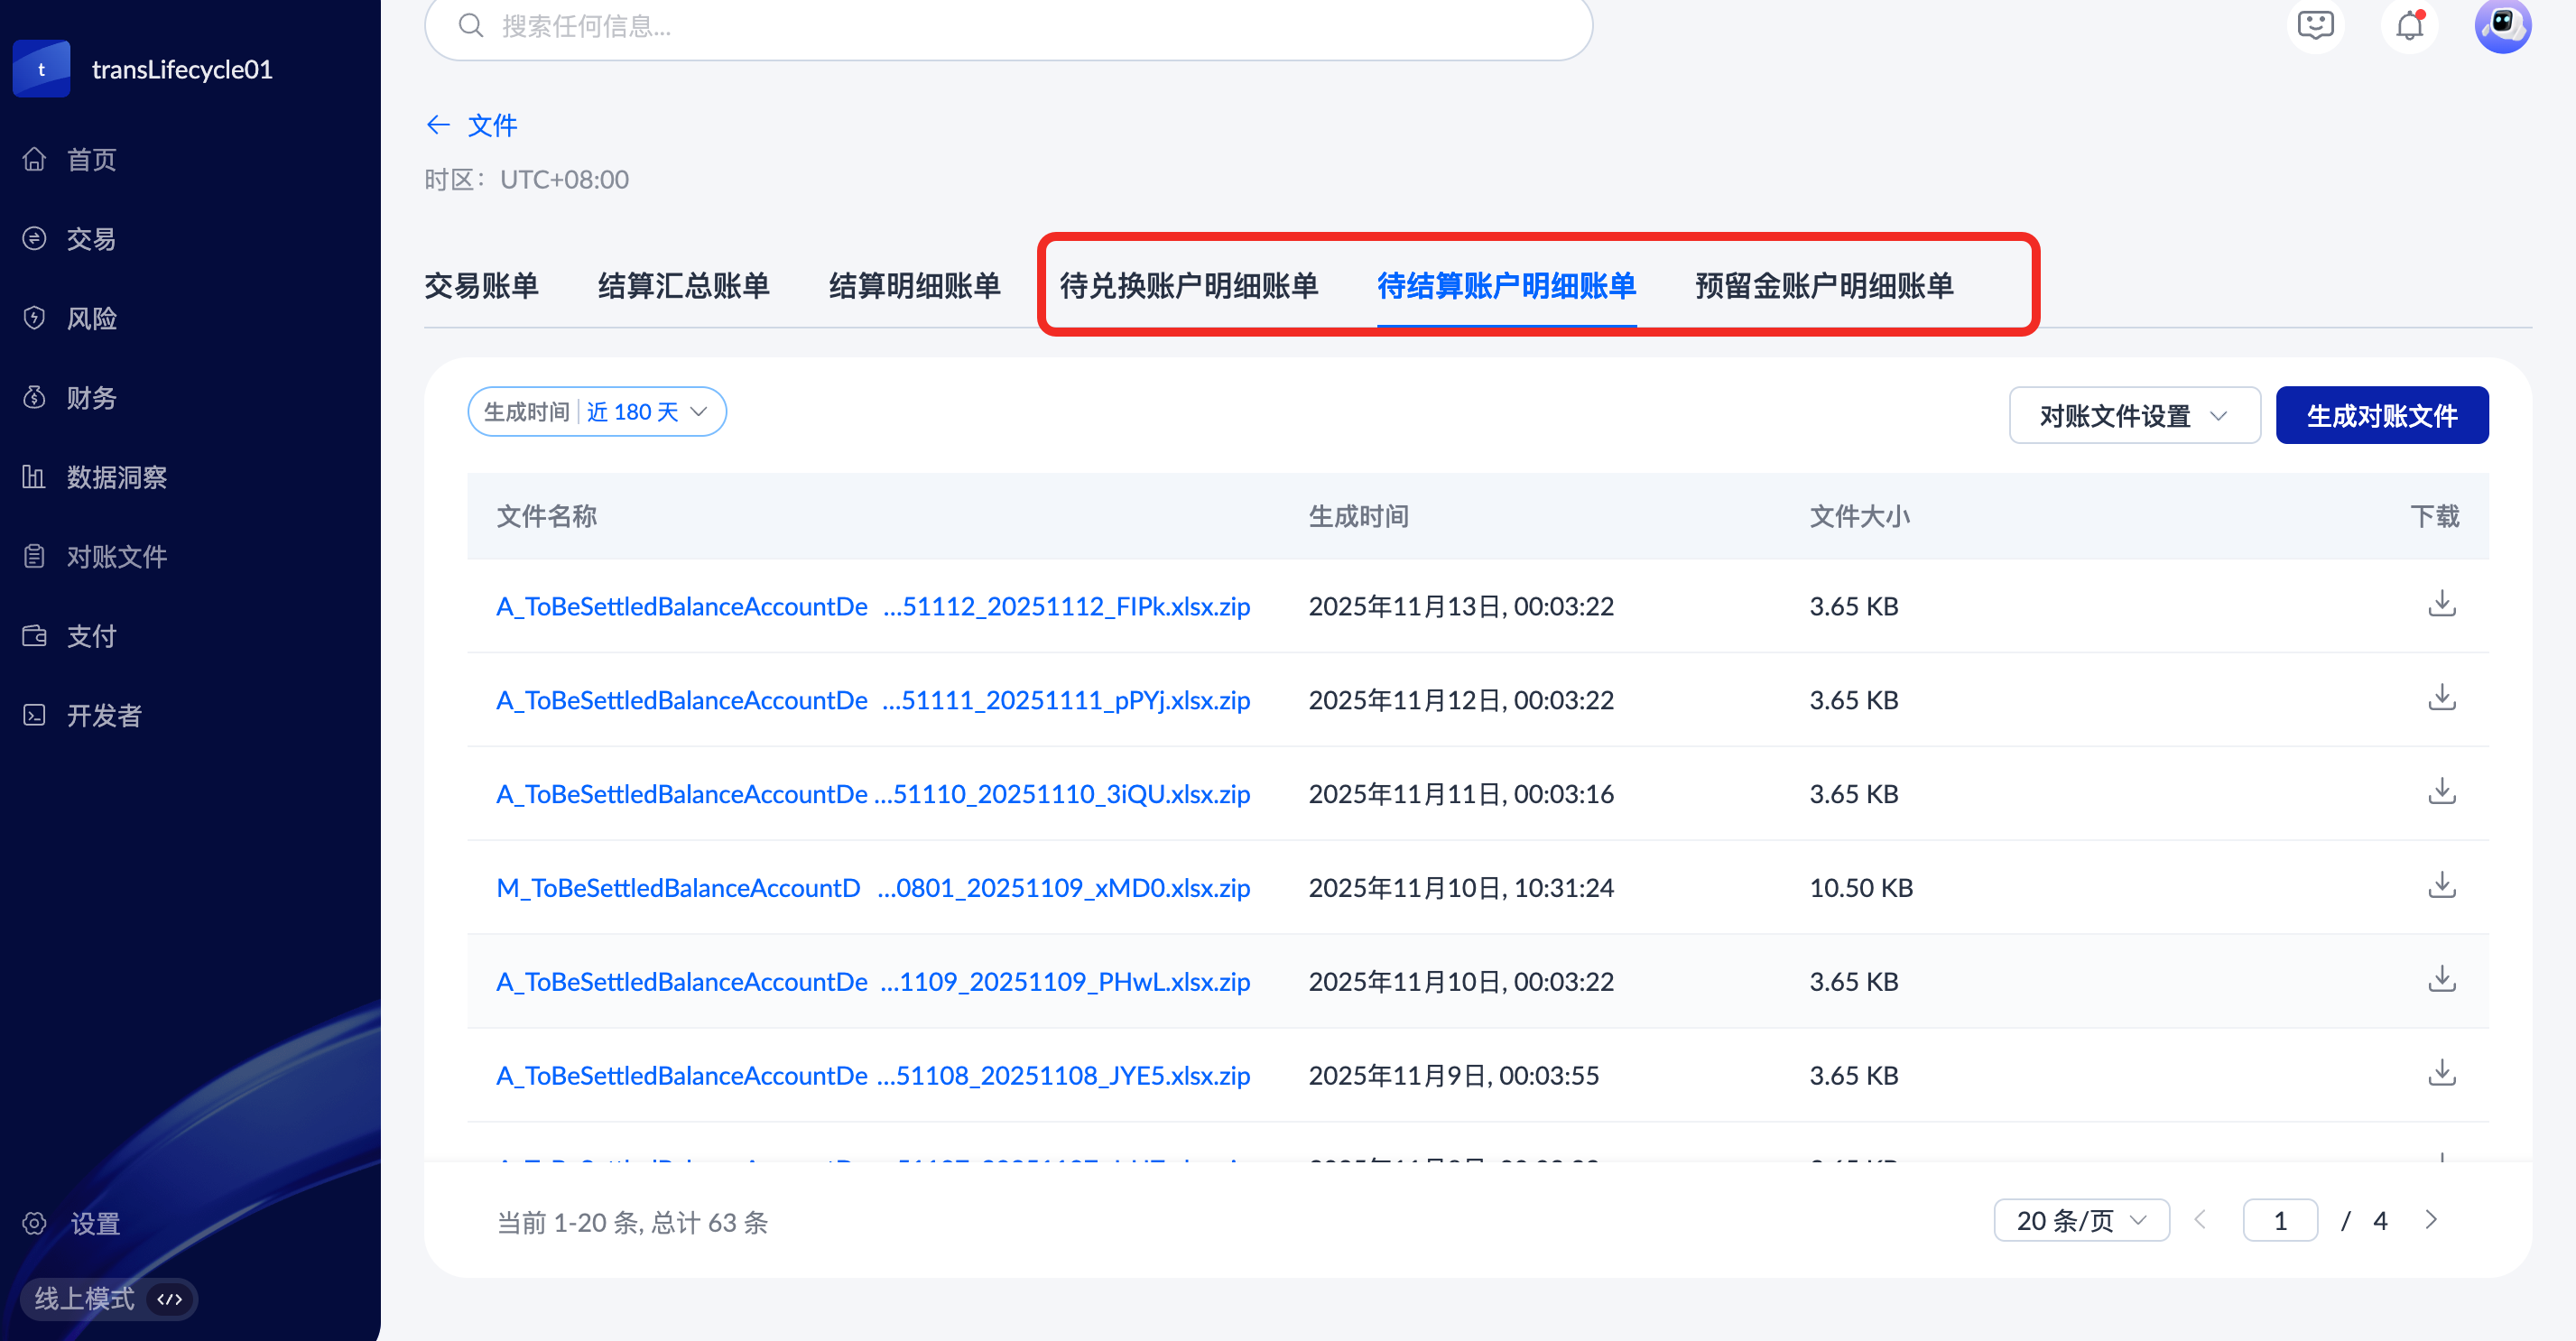Open 数据洞察 in the sidebar
Viewport: 2576px width, 1341px height.
click(116, 477)
